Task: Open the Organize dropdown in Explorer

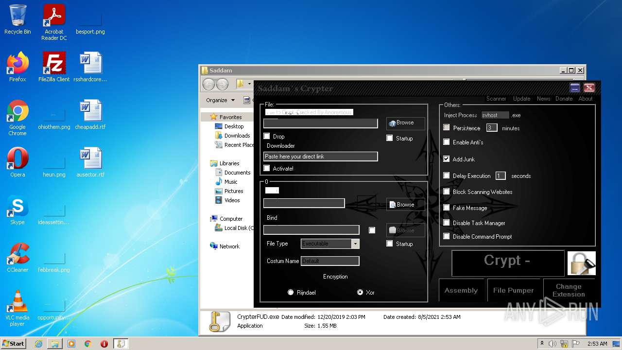Action: click(x=220, y=100)
